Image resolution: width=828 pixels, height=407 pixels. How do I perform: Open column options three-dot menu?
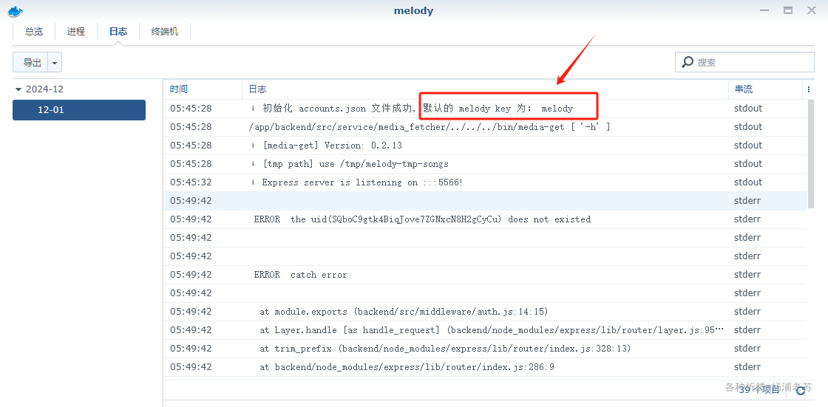point(809,89)
